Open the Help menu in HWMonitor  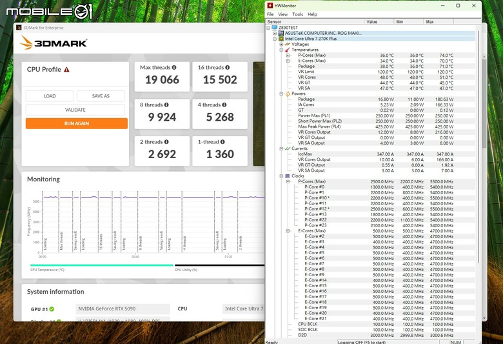click(312, 14)
